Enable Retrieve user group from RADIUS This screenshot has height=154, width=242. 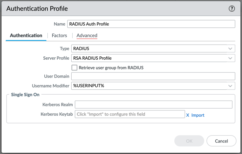coord(75,68)
